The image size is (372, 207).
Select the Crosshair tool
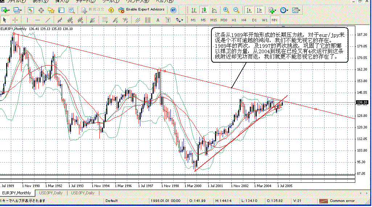(x=15, y=20)
